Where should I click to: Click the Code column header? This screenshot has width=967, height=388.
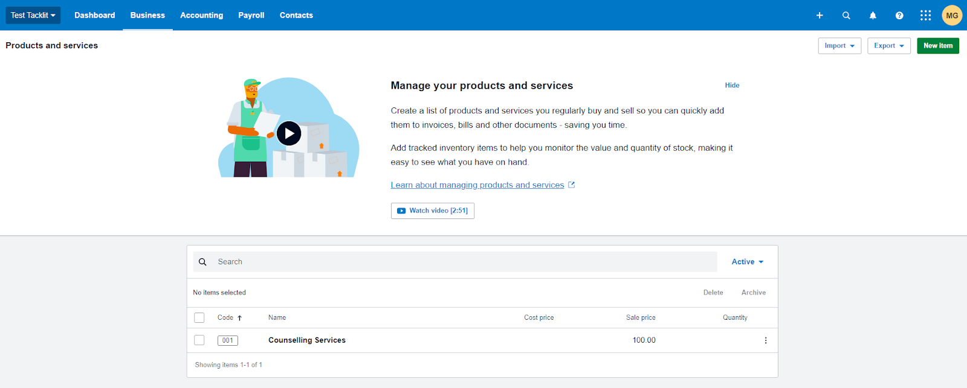[x=225, y=317]
